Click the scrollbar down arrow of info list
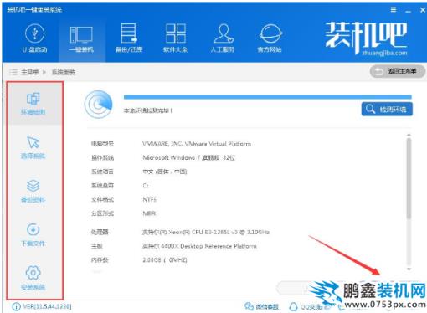 coord(409,269)
